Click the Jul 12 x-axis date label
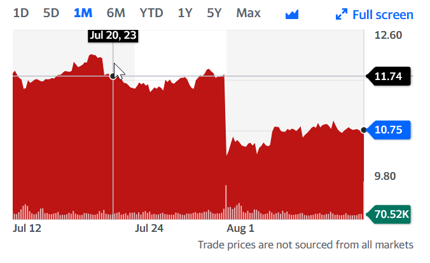Viewport: 430px width, 263px height. (27, 227)
